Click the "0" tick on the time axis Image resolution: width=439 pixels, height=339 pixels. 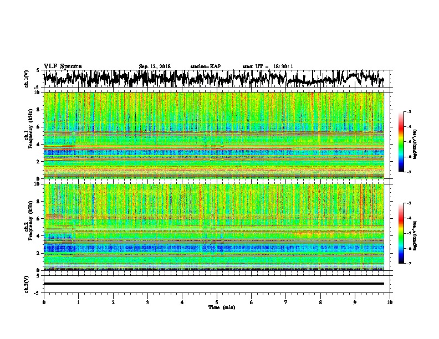coord(44,302)
